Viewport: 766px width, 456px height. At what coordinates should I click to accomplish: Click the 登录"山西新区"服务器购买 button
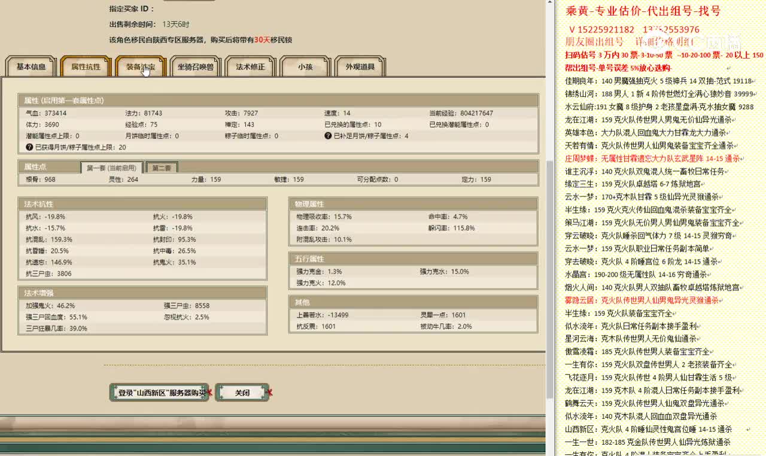point(159,393)
